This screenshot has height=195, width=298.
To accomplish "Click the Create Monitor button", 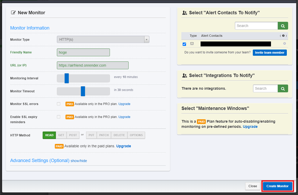I will [277, 186].
